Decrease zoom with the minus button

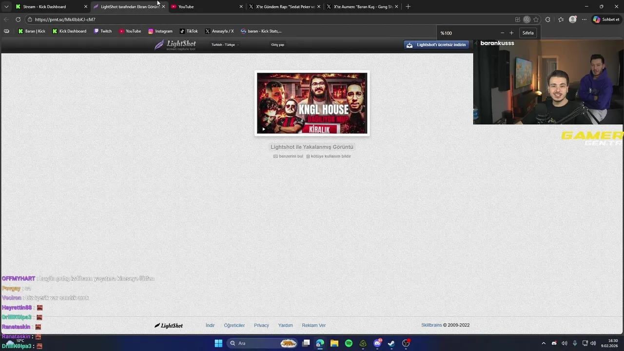(502, 33)
